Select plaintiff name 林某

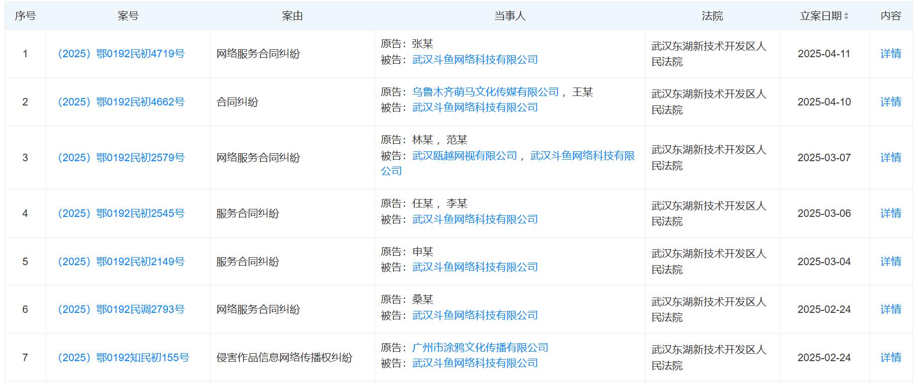tap(423, 140)
